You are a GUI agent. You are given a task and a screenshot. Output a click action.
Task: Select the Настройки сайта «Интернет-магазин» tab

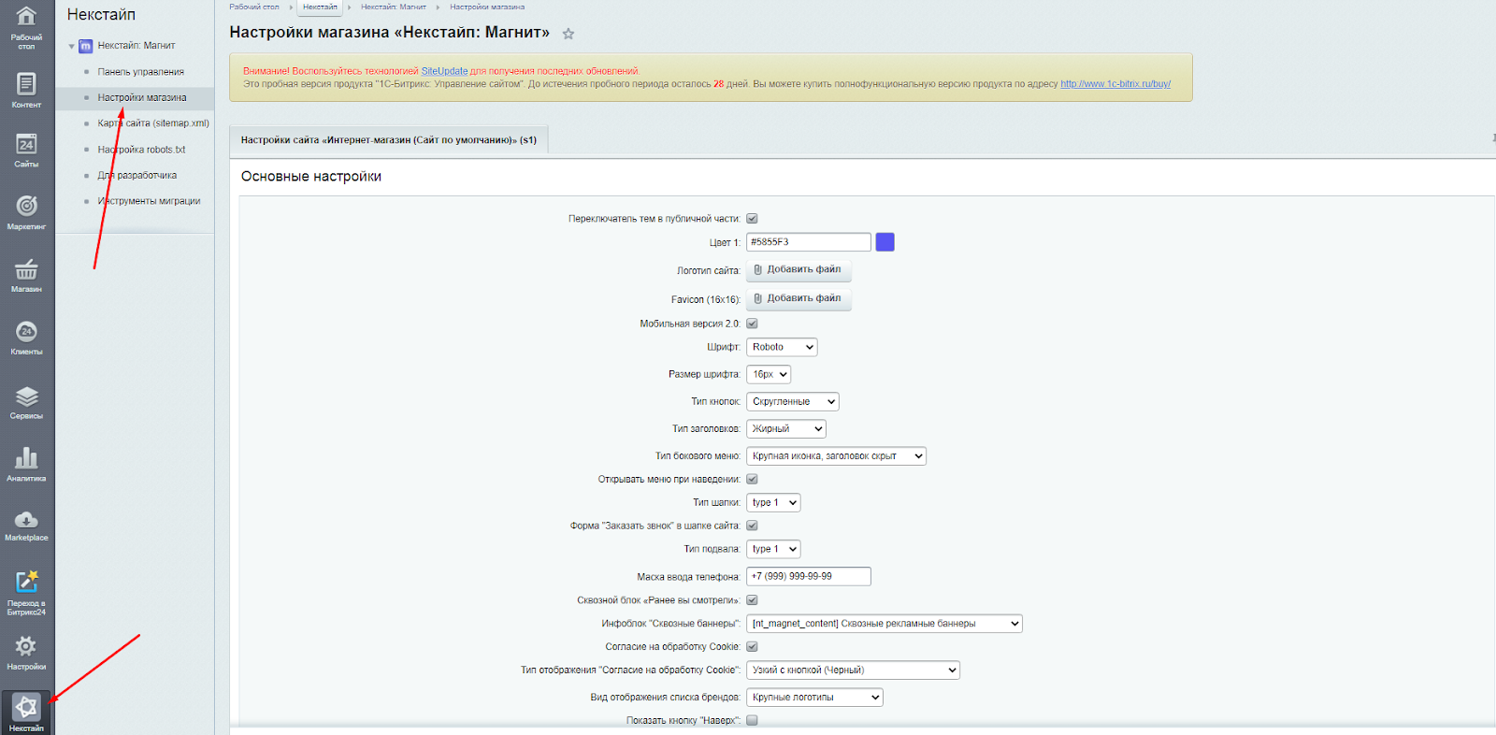coord(389,140)
